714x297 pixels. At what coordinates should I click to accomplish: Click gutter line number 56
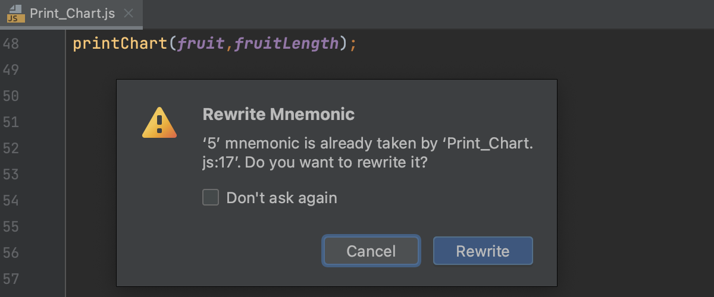coord(11,253)
